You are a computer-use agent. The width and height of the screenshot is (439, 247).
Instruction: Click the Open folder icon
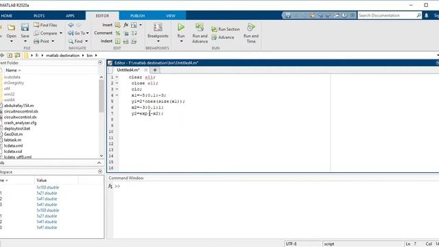coord(11,27)
